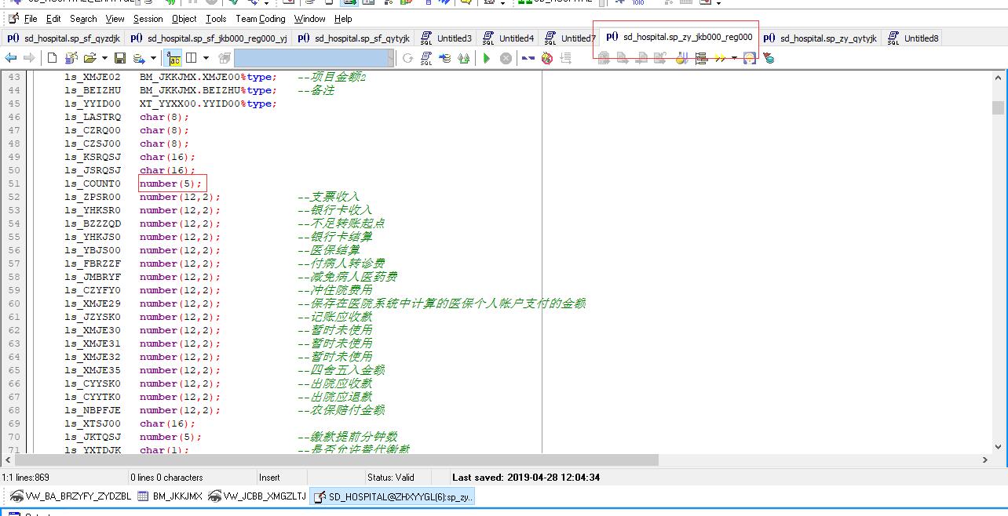Click the flag over database icon
This screenshot has width=1008, height=516.
coord(769,58)
